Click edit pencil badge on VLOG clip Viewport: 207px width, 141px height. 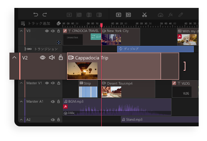click(x=174, y=83)
